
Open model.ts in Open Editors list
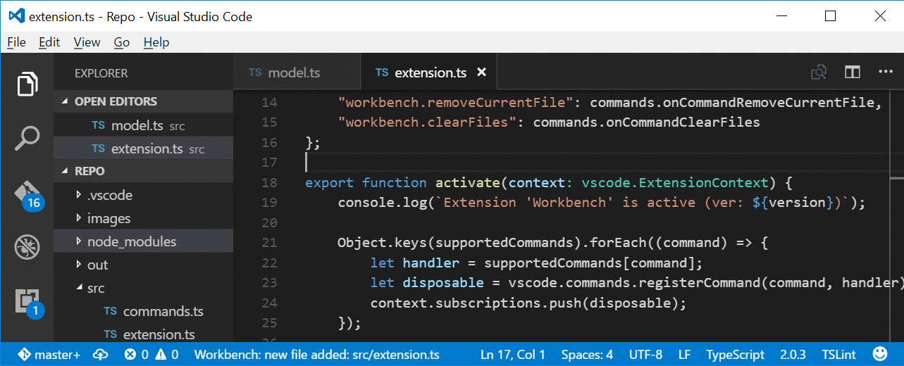[x=143, y=125]
